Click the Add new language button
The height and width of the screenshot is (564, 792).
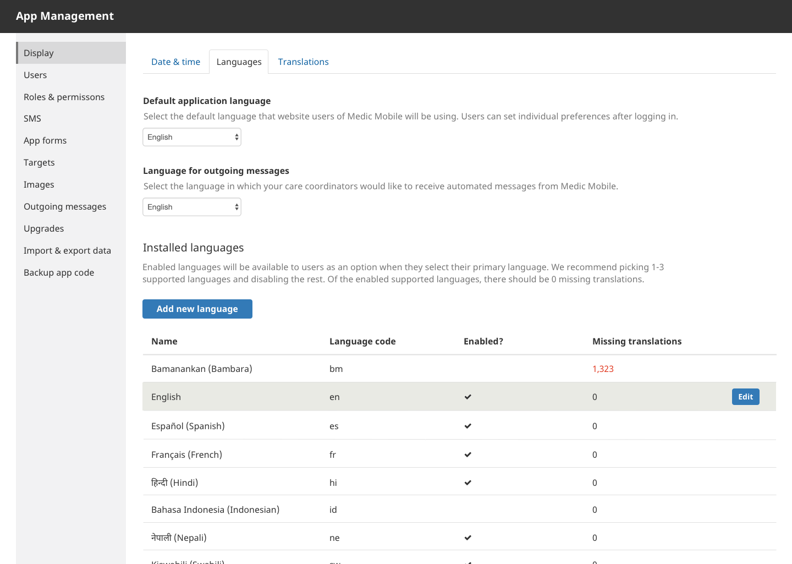point(197,309)
